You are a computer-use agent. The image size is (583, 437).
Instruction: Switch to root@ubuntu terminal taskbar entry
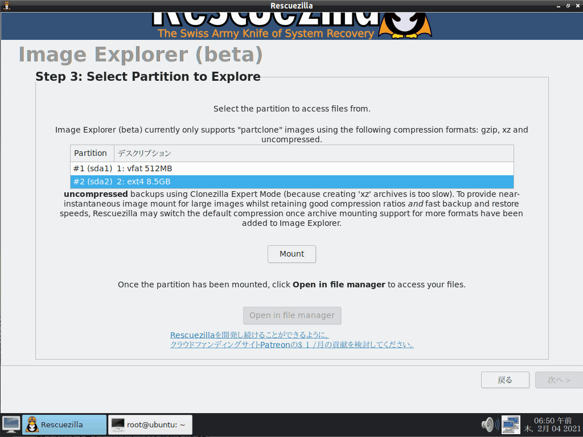[150, 424]
